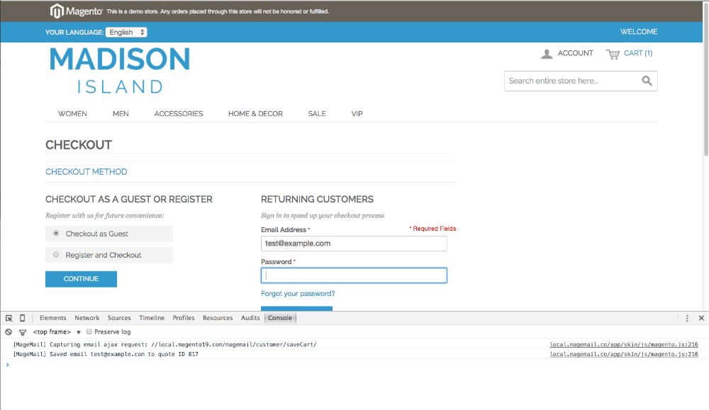The width and height of the screenshot is (709, 410).
Task: Click the console filter funnel icon
Action: pos(23,331)
